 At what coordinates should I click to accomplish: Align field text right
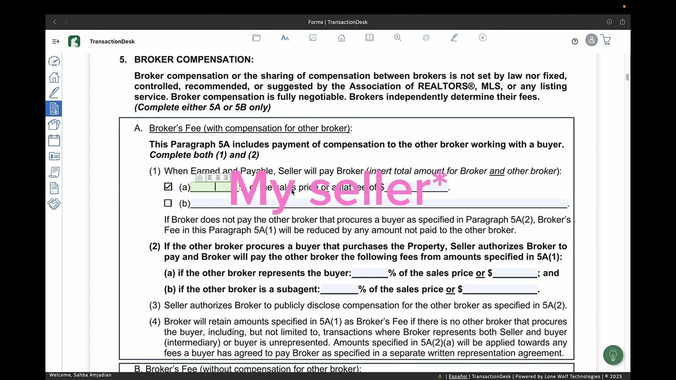226,178
